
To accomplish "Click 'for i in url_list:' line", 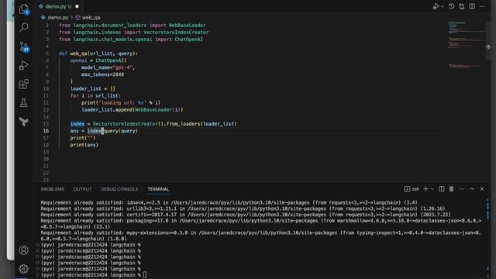I will coord(95,95).
